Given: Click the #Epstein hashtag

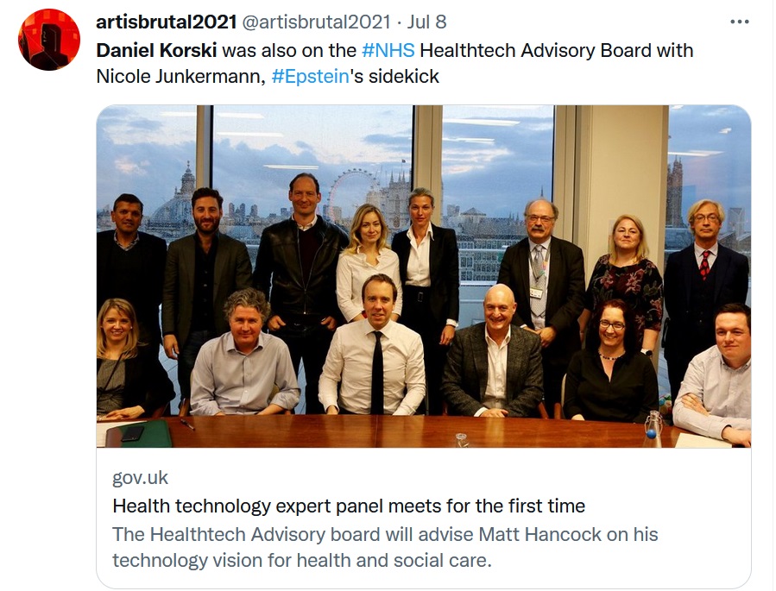Looking at the screenshot, I should [x=310, y=77].
